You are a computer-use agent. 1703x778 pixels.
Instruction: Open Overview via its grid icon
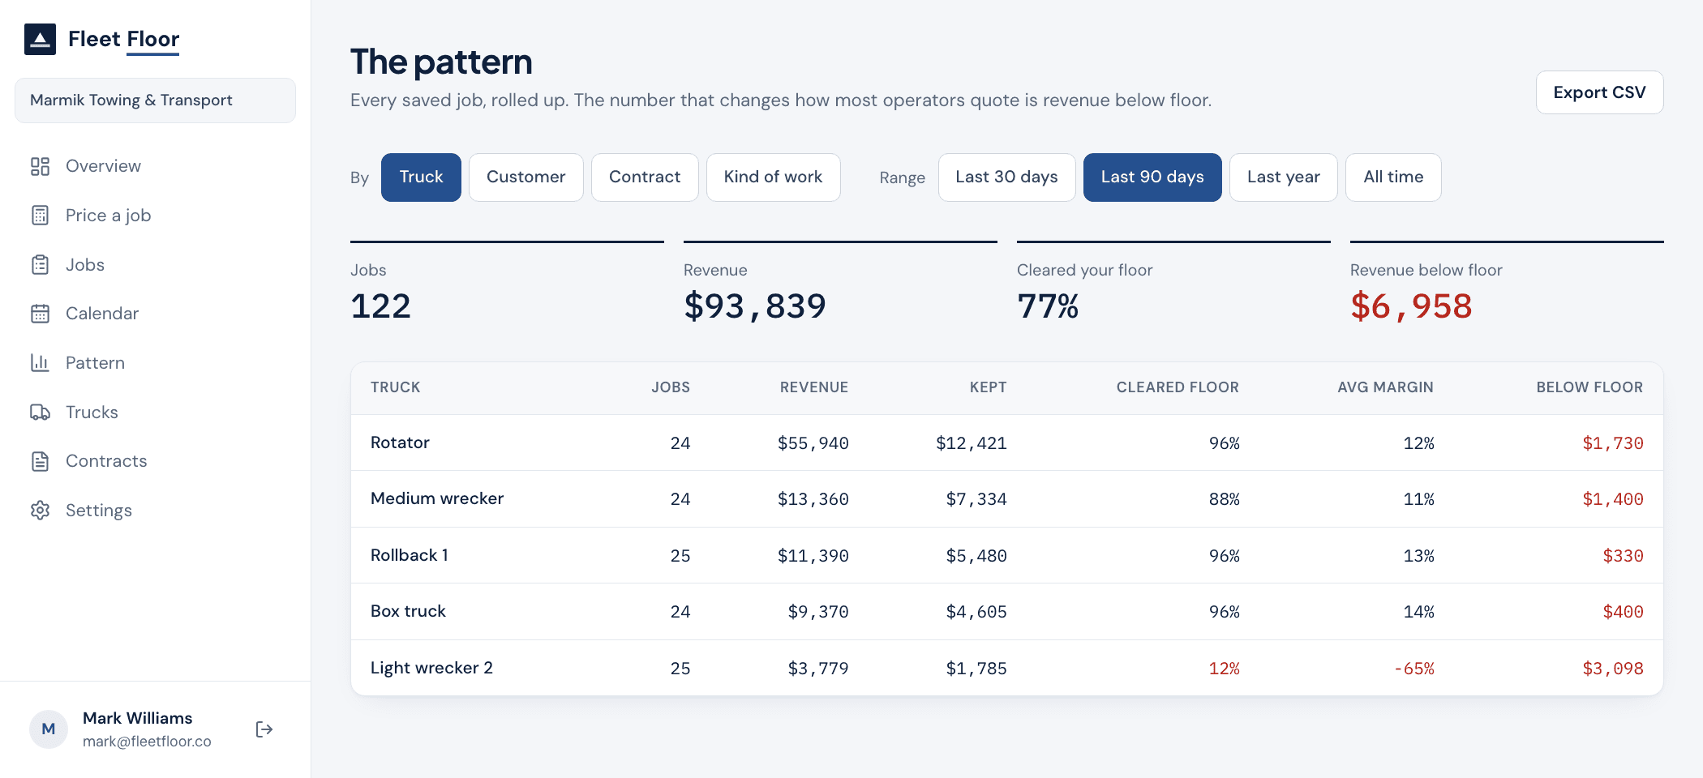coord(40,166)
